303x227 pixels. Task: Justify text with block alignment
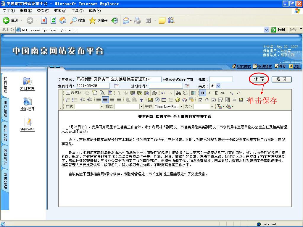point(119,100)
